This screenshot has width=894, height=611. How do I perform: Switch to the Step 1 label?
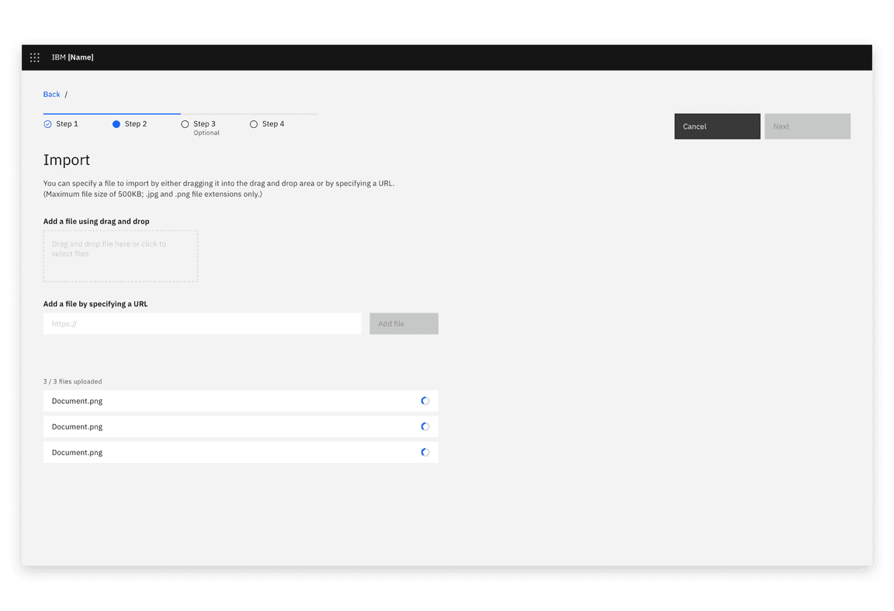pos(66,123)
